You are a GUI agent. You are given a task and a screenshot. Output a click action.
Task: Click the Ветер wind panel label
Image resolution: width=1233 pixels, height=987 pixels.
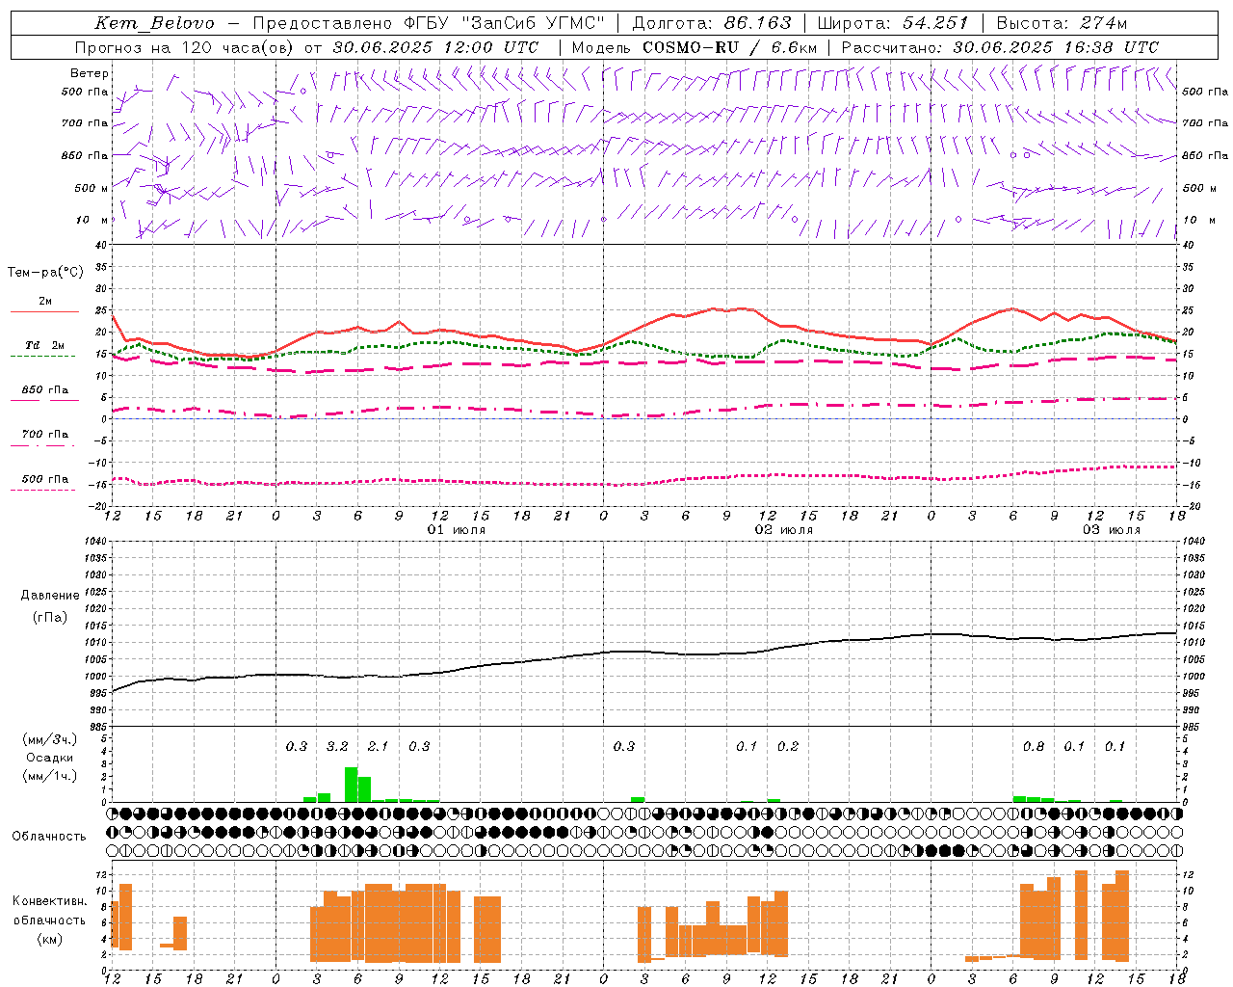[x=90, y=73]
